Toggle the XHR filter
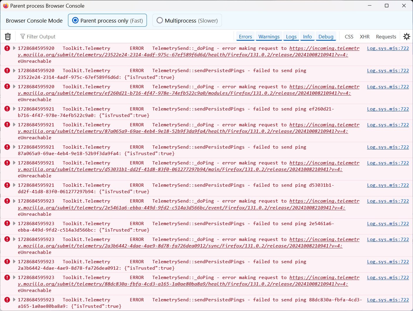The height and width of the screenshot is (311, 413). [x=365, y=37]
